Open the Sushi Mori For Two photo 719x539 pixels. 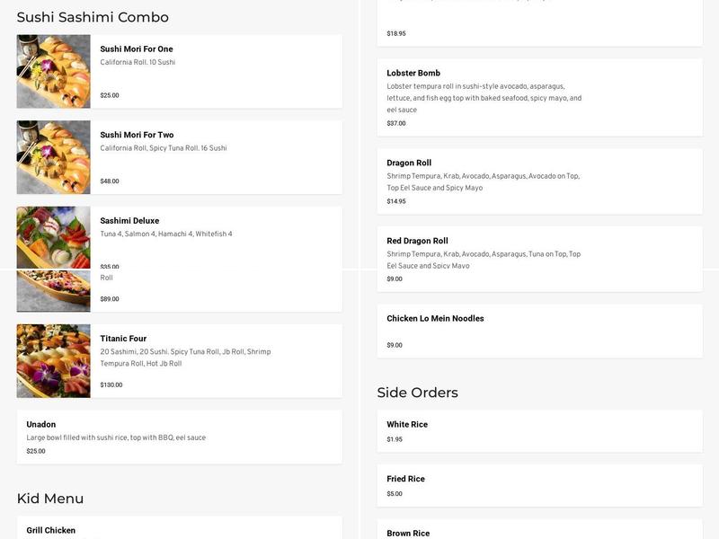click(53, 157)
